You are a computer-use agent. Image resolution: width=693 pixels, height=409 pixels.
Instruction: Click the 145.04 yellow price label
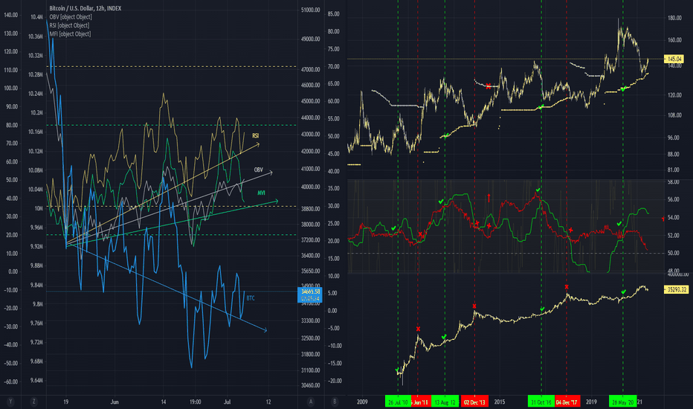[x=674, y=59]
